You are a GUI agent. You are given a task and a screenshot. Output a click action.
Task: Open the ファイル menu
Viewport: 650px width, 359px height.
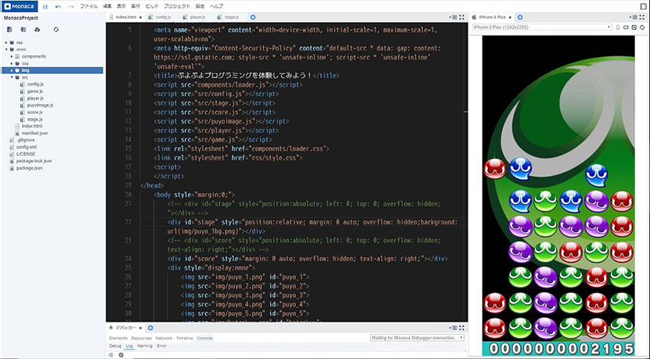pos(88,6)
